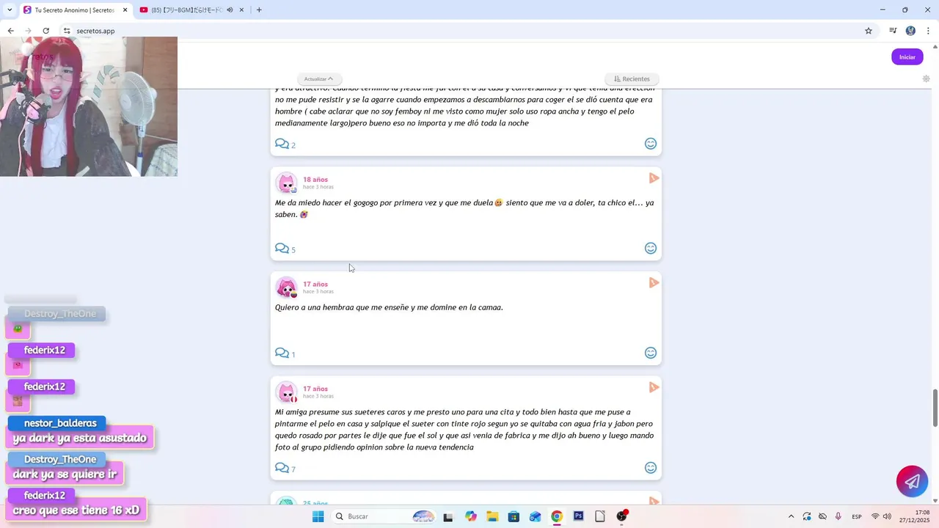
Task: View site information icon beside URL
Action: pyautogui.click(x=67, y=31)
